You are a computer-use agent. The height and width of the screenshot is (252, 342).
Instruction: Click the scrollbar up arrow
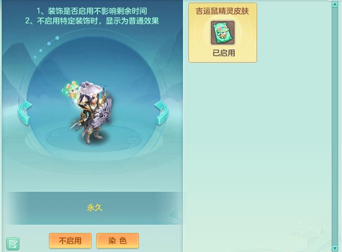coord(335,4)
